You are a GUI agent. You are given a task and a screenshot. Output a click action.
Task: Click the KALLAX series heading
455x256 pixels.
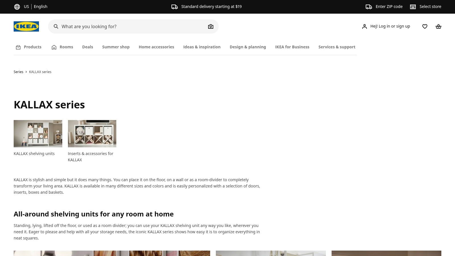(x=49, y=105)
